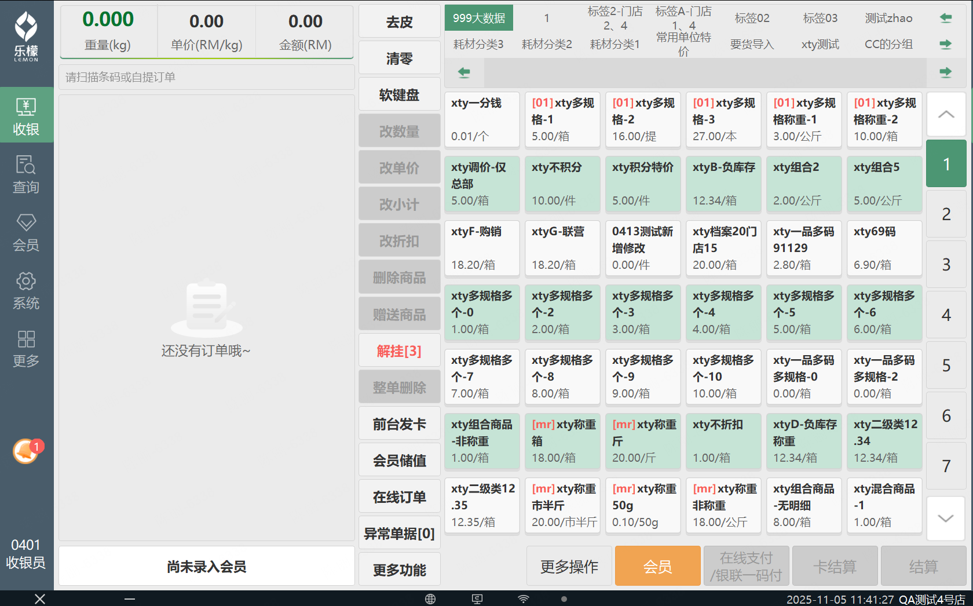This screenshot has width=973, height=606.
Task: Select product [mr]xty称重箱
Action: [x=562, y=441]
